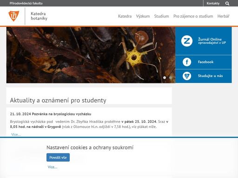The image size is (238, 178).
Task: Click Aktuality a oznámení pro studenty heading
Action: (x=58, y=101)
